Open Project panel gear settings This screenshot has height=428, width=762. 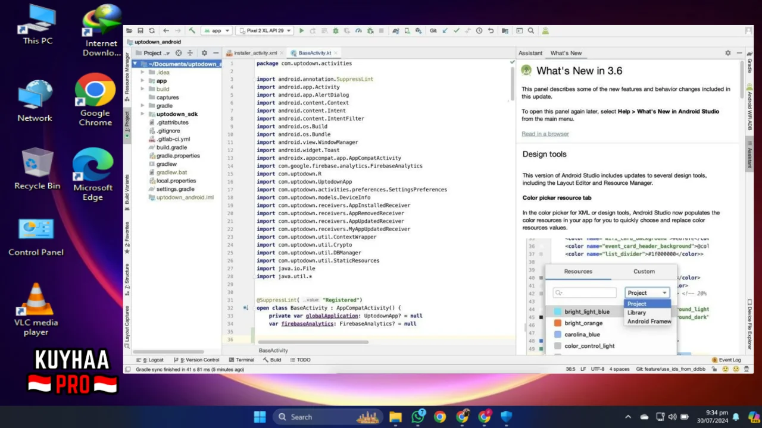[x=204, y=53]
